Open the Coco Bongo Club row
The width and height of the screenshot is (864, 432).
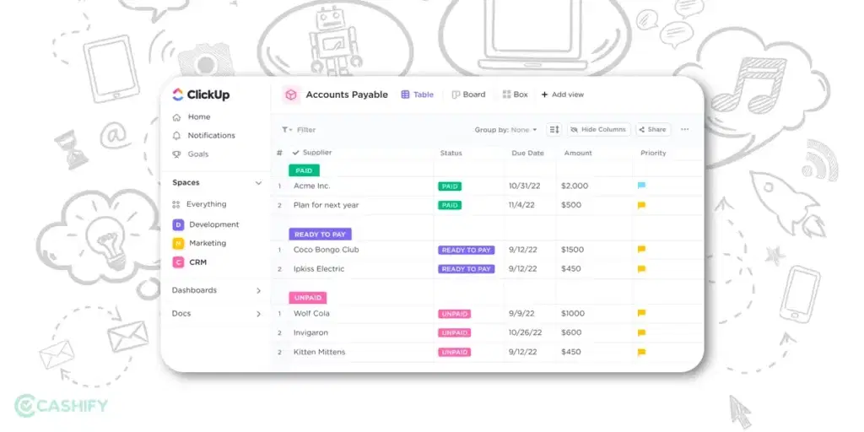326,250
